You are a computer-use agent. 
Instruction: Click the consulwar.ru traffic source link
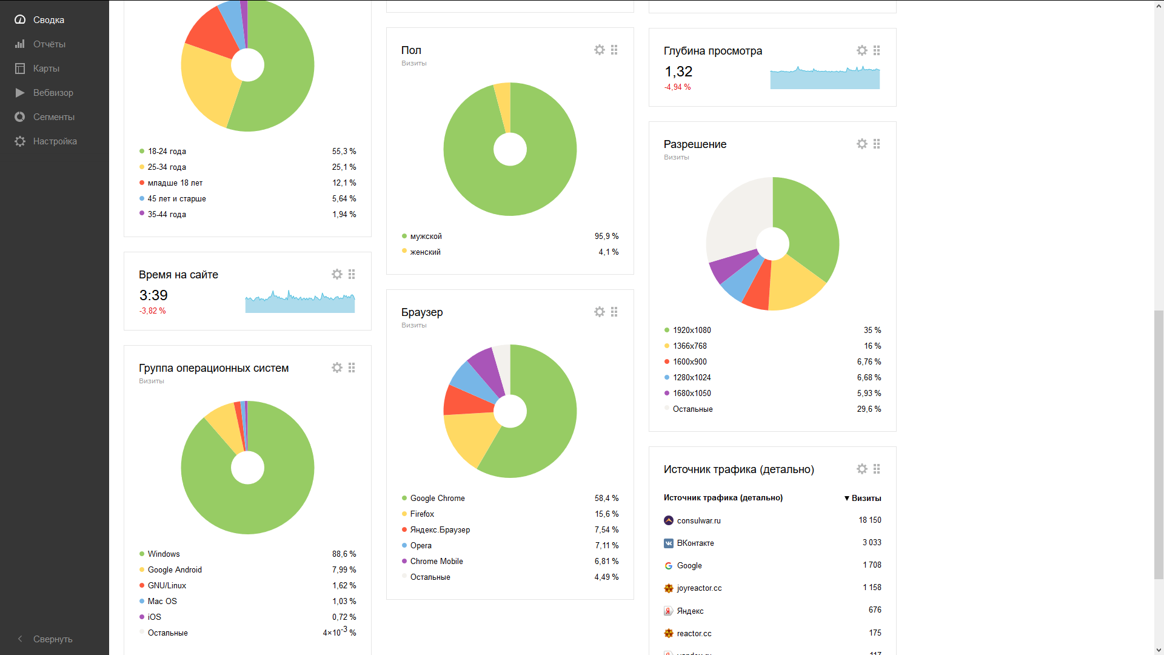point(698,521)
